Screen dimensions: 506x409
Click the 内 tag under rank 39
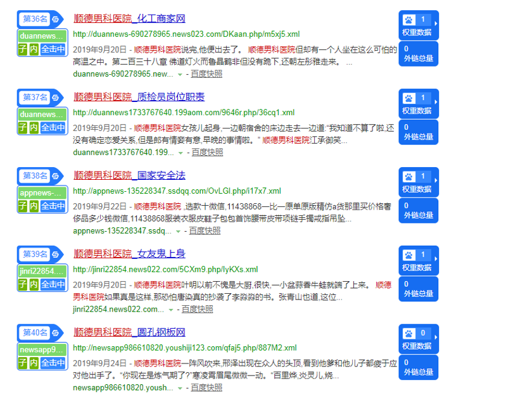tap(34, 284)
